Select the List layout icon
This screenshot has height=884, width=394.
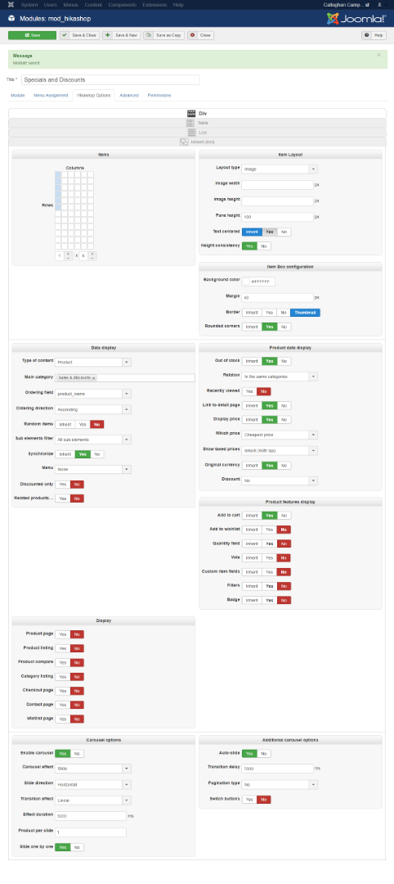[x=191, y=132]
